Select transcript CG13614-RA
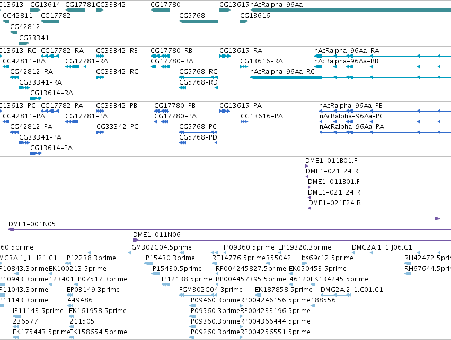 click(x=52, y=93)
